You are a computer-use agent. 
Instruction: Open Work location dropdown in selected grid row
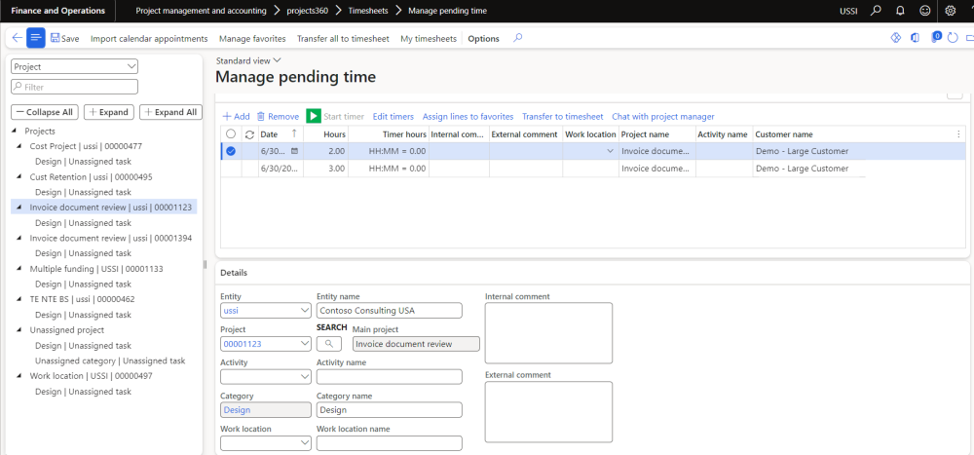(610, 151)
